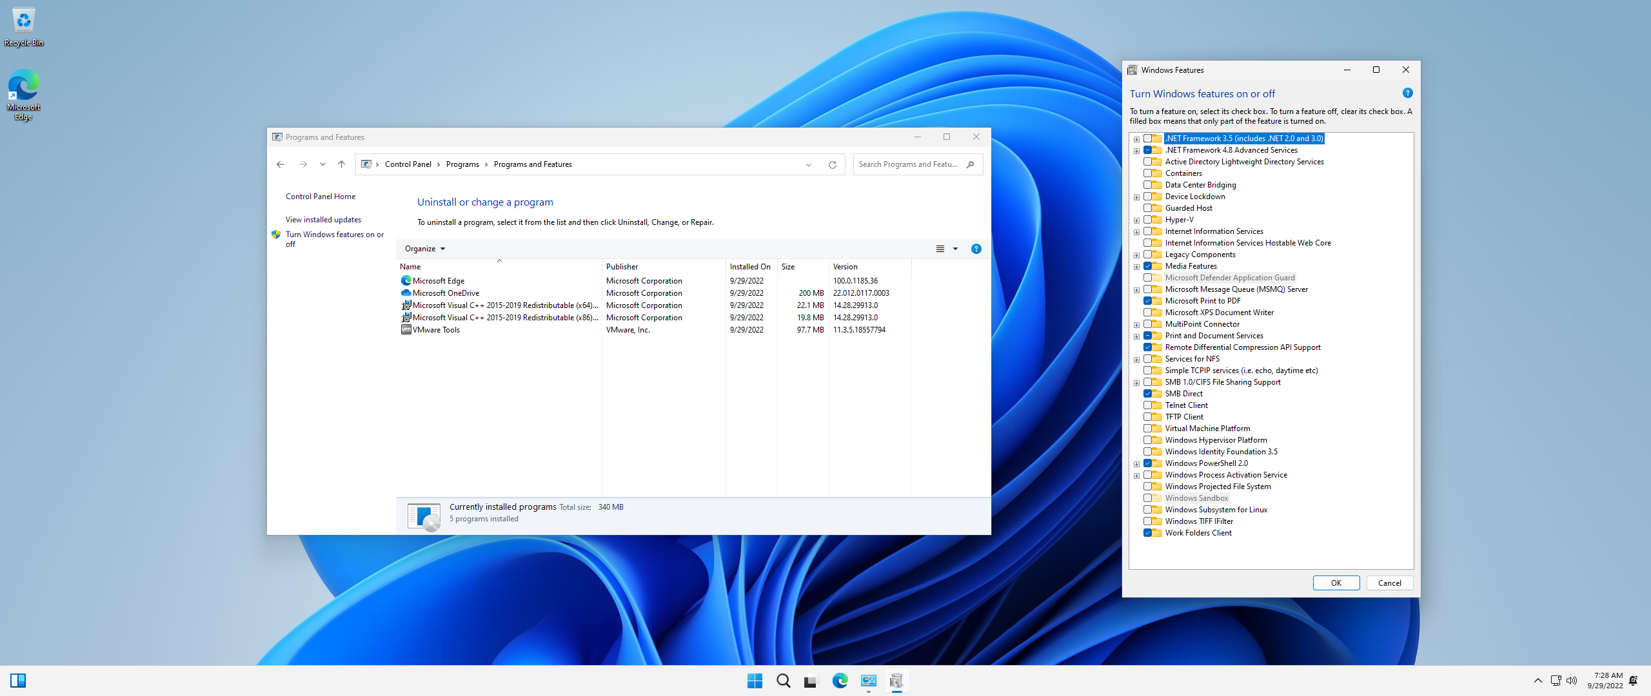This screenshot has width=1651, height=696.
Task: Expand the Media Features tree item
Action: coord(1137,266)
